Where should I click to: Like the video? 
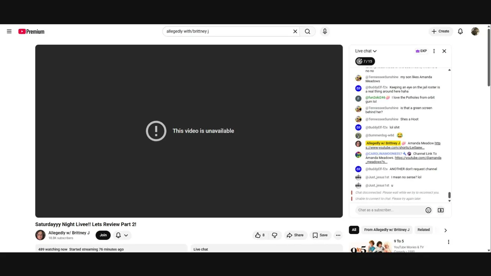260,235
